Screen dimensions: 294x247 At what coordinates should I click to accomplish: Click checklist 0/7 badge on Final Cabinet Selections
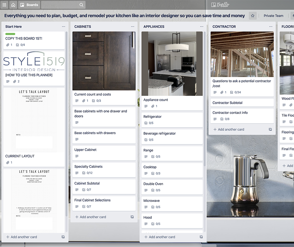[x=87, y=207]
